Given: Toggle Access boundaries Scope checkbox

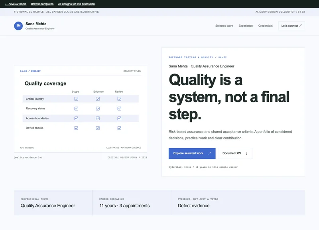Looking at the screenshot, I should point(76,118).
